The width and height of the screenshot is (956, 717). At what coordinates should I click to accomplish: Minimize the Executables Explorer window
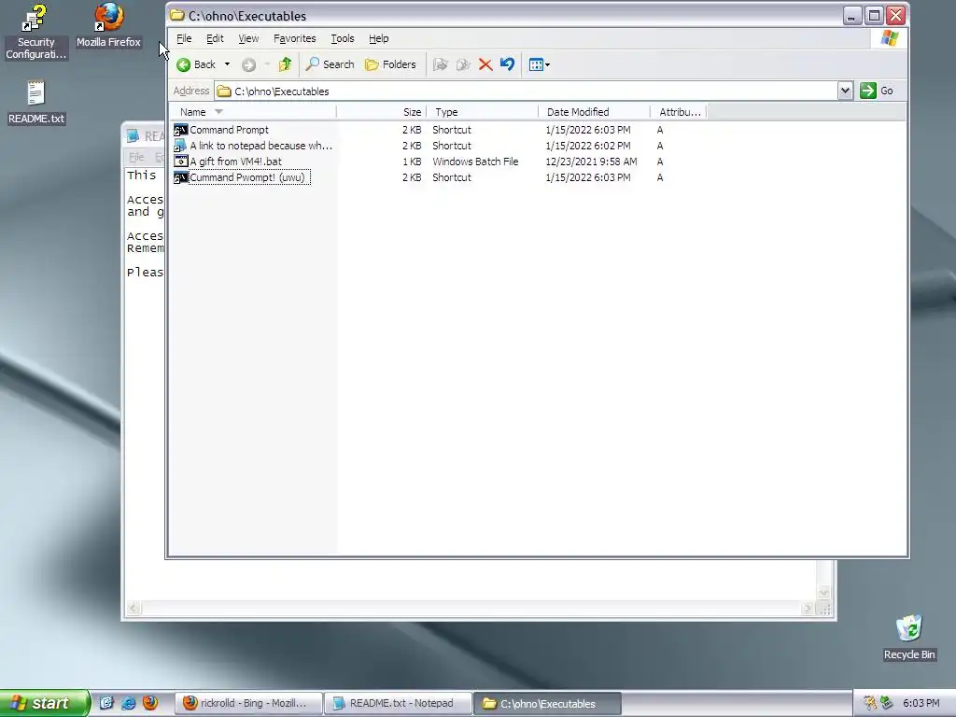pos(851,16)
